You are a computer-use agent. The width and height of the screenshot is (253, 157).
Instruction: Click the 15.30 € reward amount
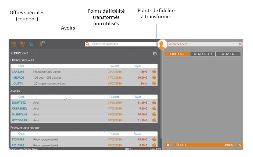[142, 140]
